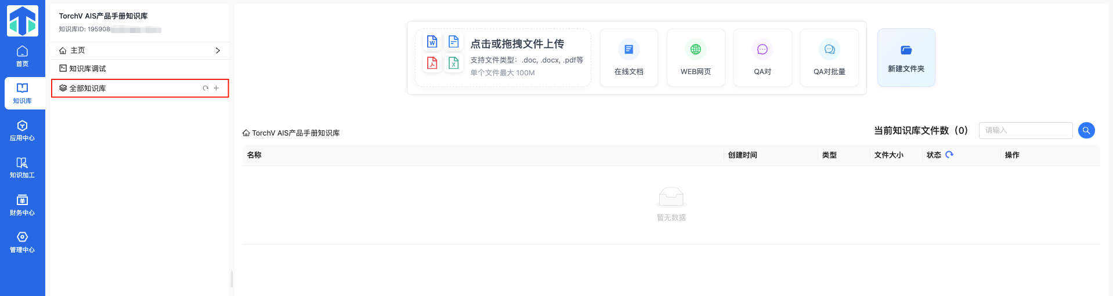
Task: Choose QA对 import card
Action: (763, 58)
